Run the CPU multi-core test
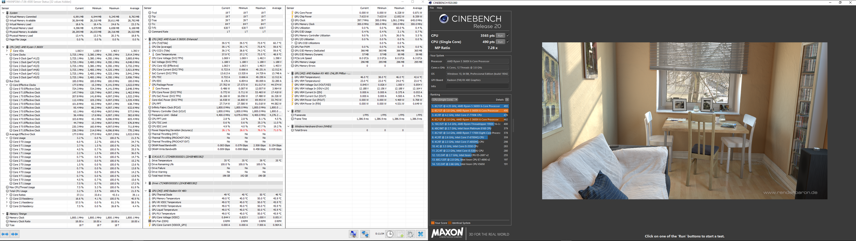The image size is (856, 241). [x=500, y=36]
